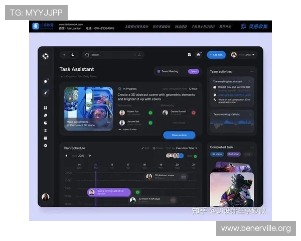Open the calendar icon in the sidebar

(x=46, y=138)
